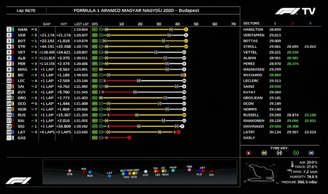Click the DRS indicator in GAS row
328x194 pixels.
click(95, 138)
